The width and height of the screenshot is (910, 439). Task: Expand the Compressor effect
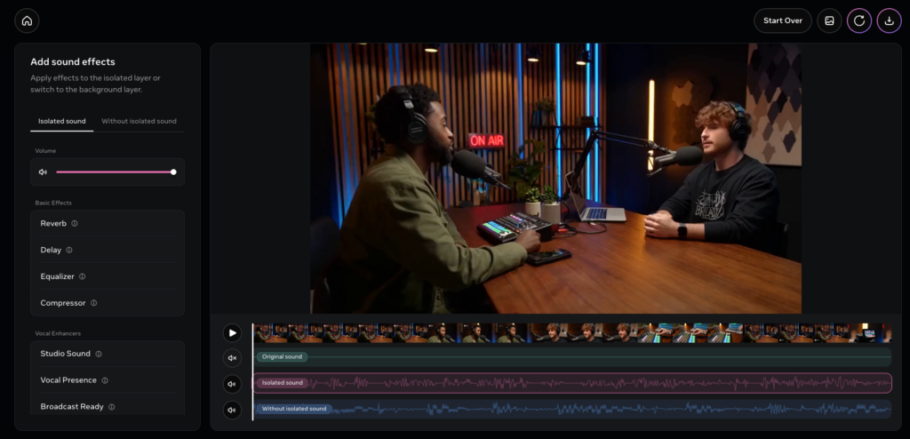click(x=62, y=303)
